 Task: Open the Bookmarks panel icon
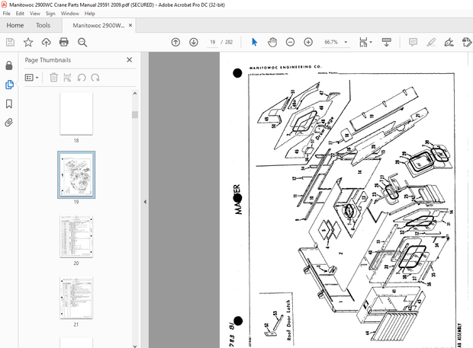pos(9,104)
